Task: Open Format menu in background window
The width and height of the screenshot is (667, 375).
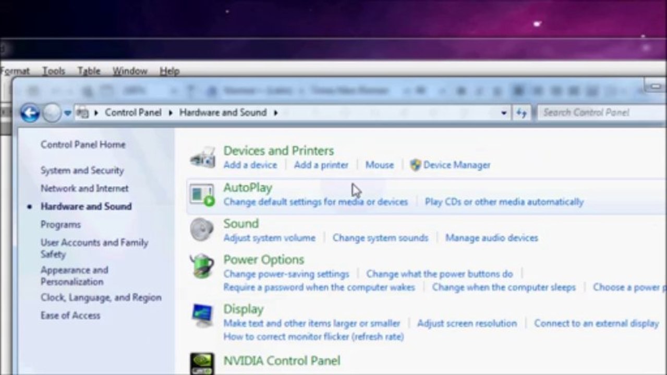Action: [x=15, y=71]
